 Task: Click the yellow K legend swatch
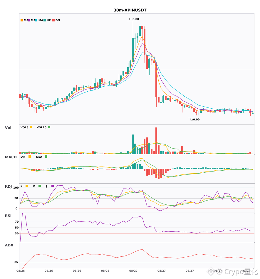click(x=27, y=186)
